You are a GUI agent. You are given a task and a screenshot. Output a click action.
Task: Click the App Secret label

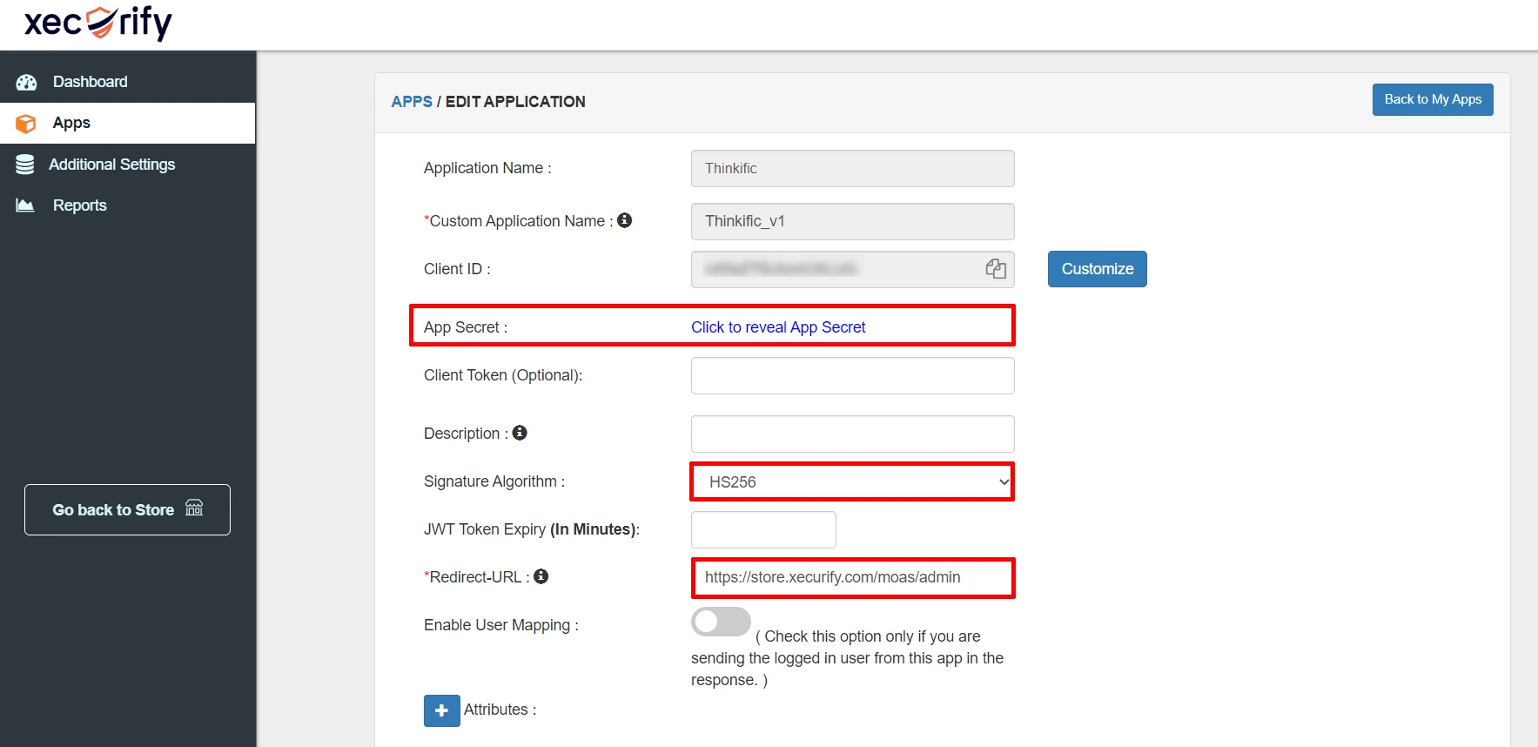(x=466, y=327)
